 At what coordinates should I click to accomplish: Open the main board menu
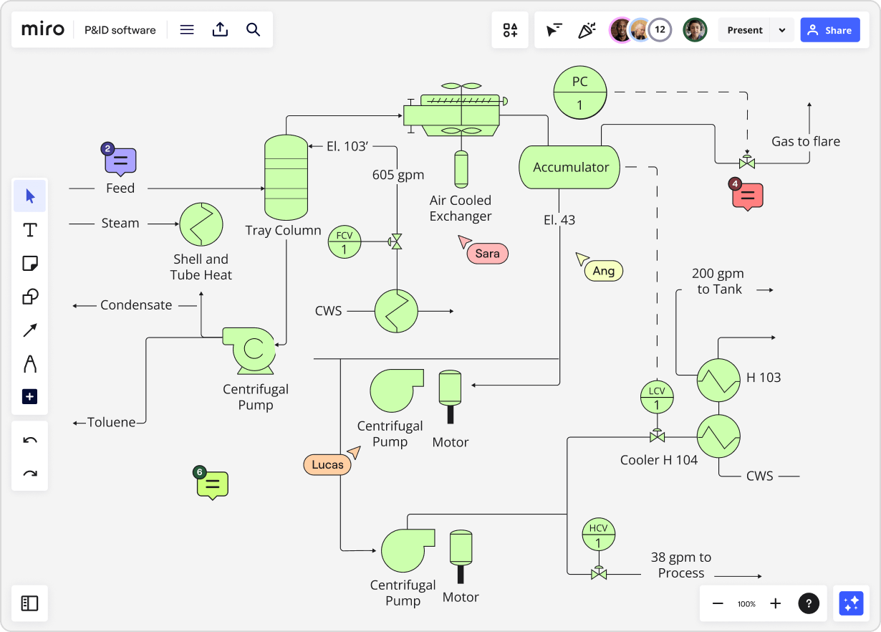pyautogui.click(x=186, y=29)
